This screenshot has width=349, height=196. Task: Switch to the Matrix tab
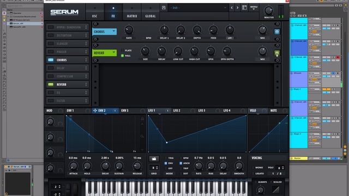pyautogui.click(x=132, y=12)
